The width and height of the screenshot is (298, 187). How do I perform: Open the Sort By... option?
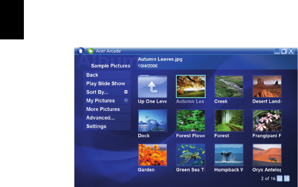pyautogui.click(x=107, y=92)
